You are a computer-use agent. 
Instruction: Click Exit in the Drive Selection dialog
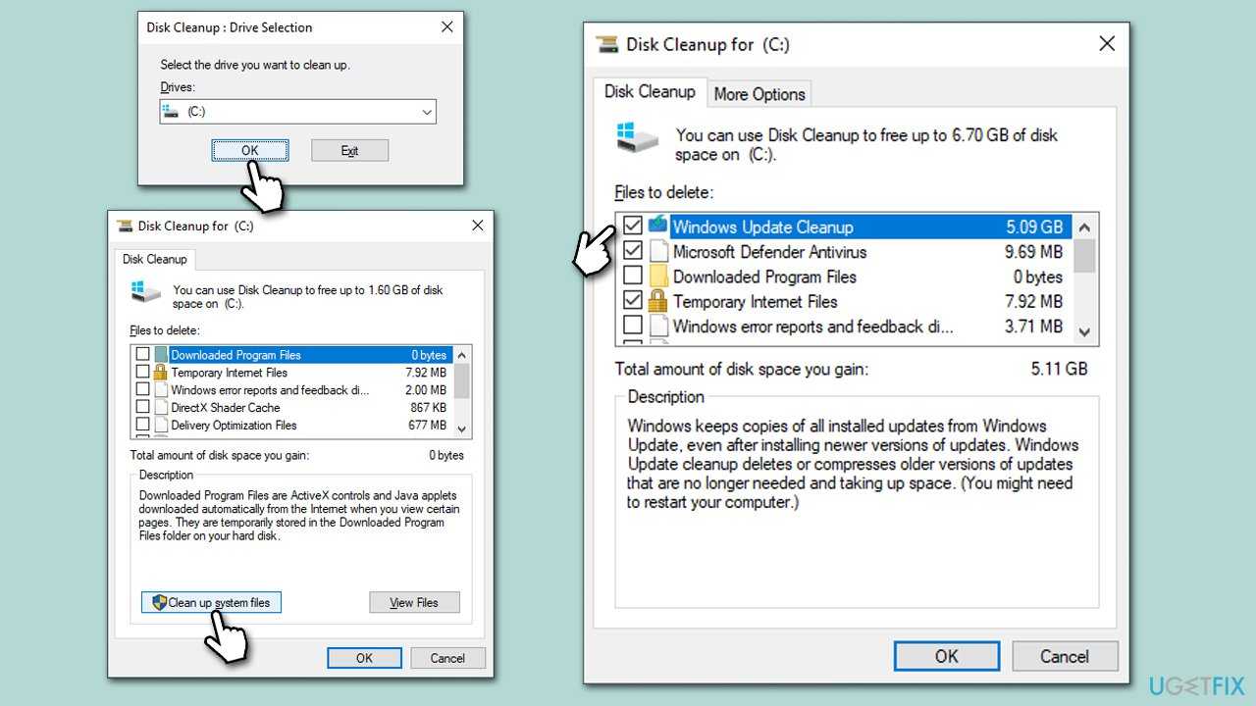(x=350, y=150)
